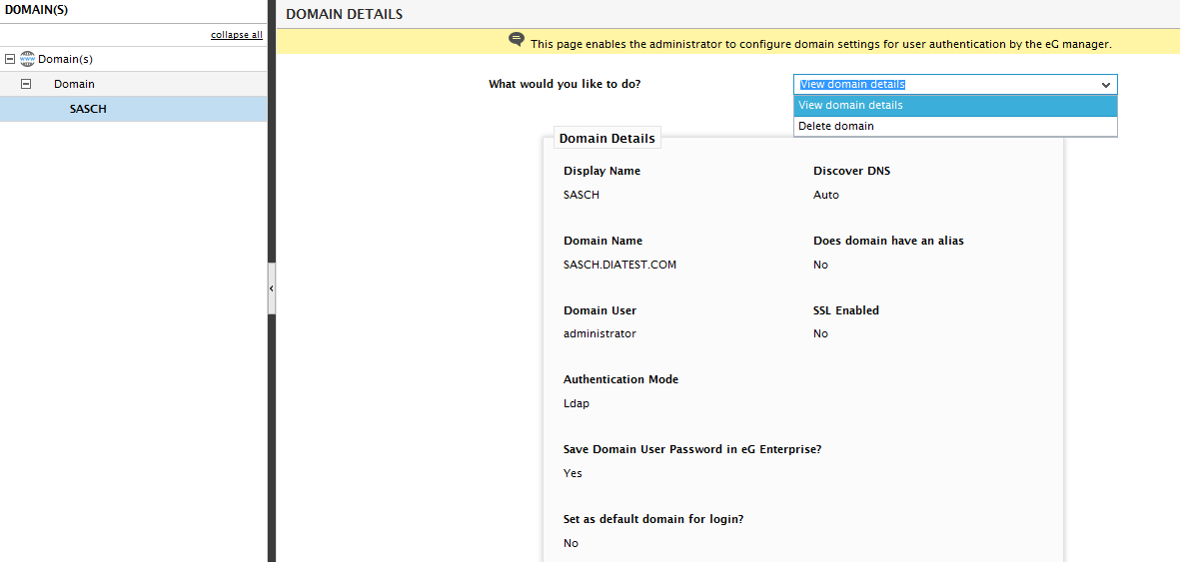Click the Auto DNS value
The width and height of the screenshot is (1180, 562).
coord(825,195)
